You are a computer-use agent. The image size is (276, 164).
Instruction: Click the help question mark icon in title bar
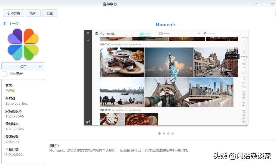[x=255, y=4]
